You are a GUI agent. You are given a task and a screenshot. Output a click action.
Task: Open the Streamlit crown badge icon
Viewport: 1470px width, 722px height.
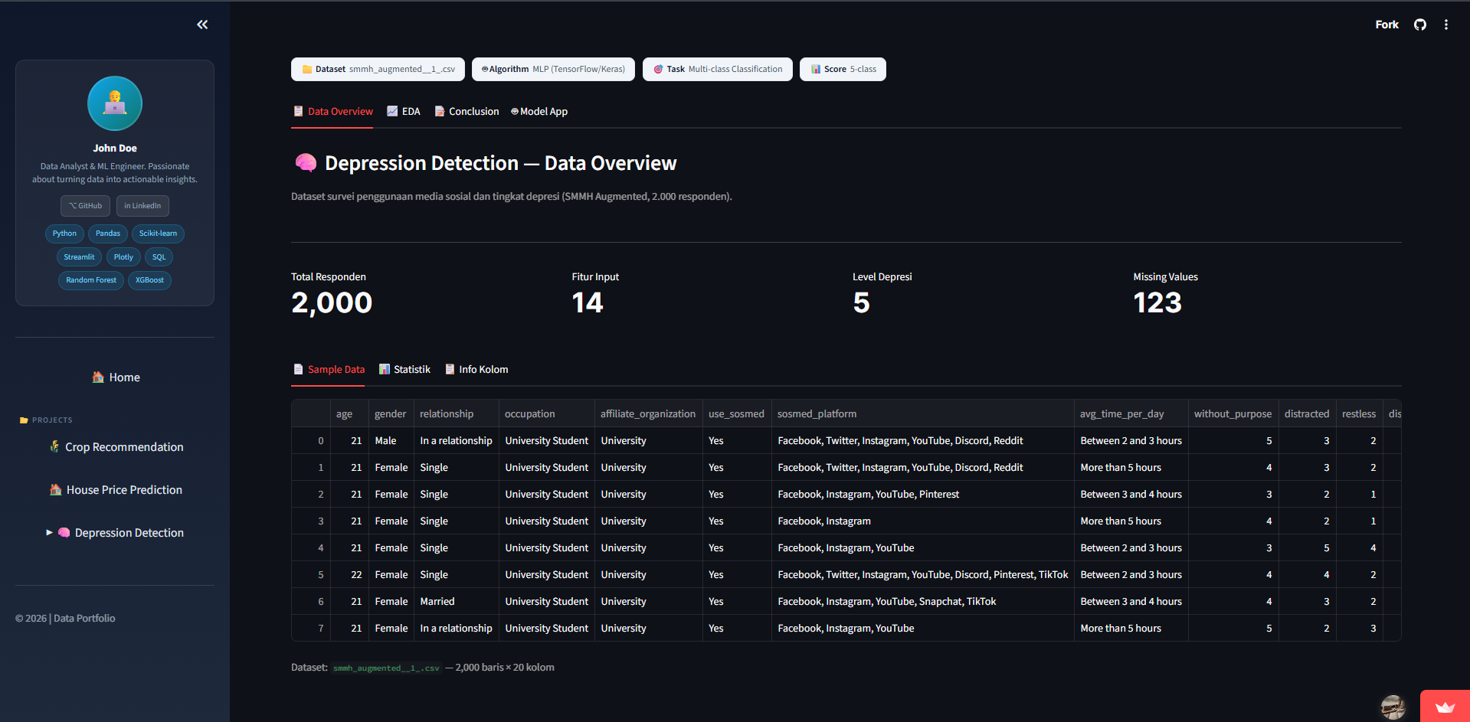[x=1445, y=707]
